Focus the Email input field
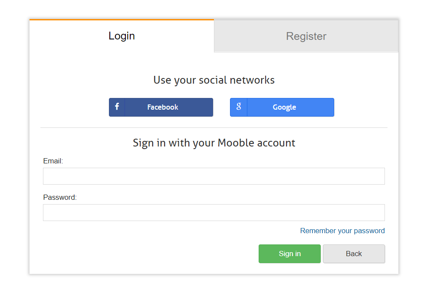This screenshot has height=296, width=437. tap(214, 176)
